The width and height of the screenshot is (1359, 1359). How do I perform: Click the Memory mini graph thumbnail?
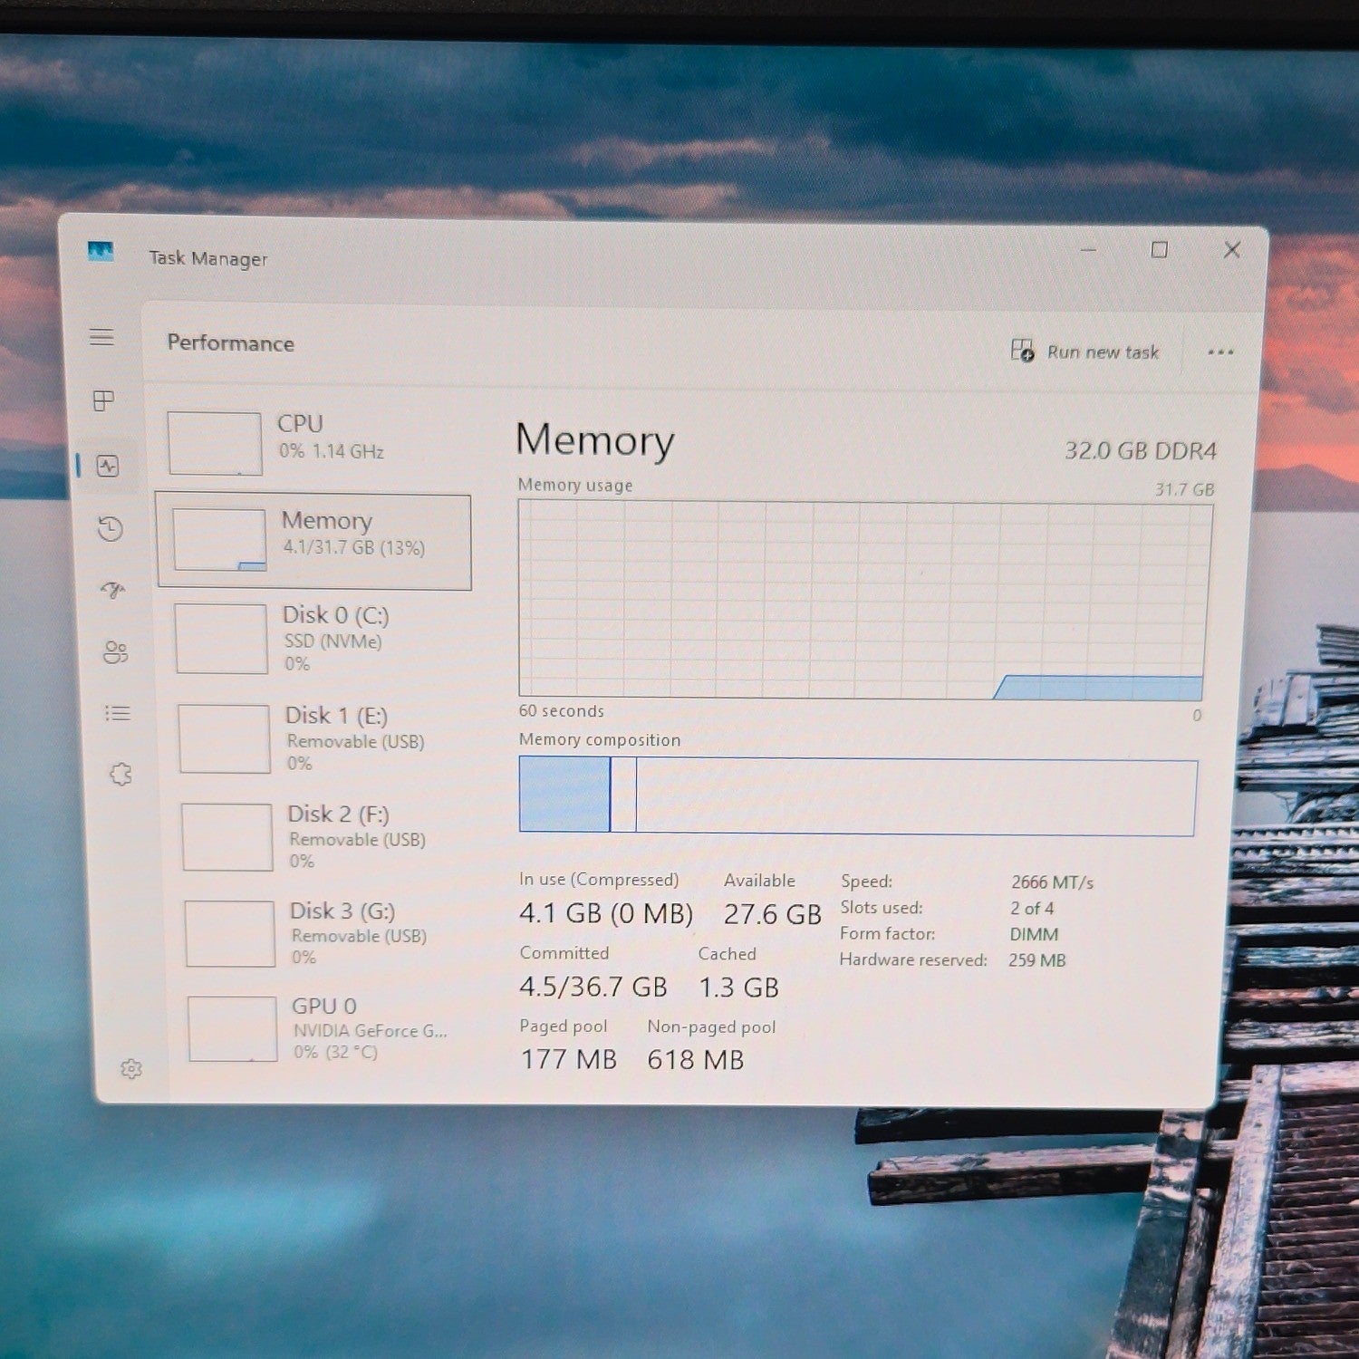(x=219, y=540)
